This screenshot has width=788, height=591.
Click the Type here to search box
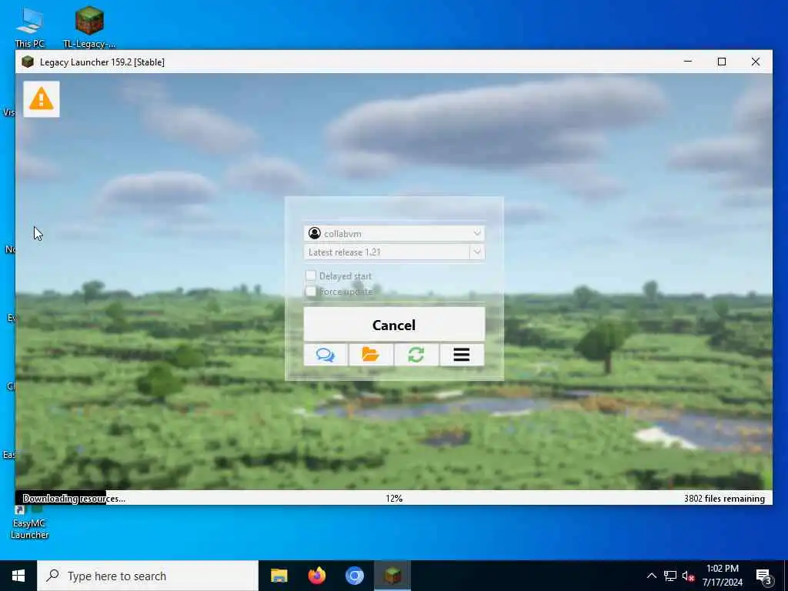[148, 576]
